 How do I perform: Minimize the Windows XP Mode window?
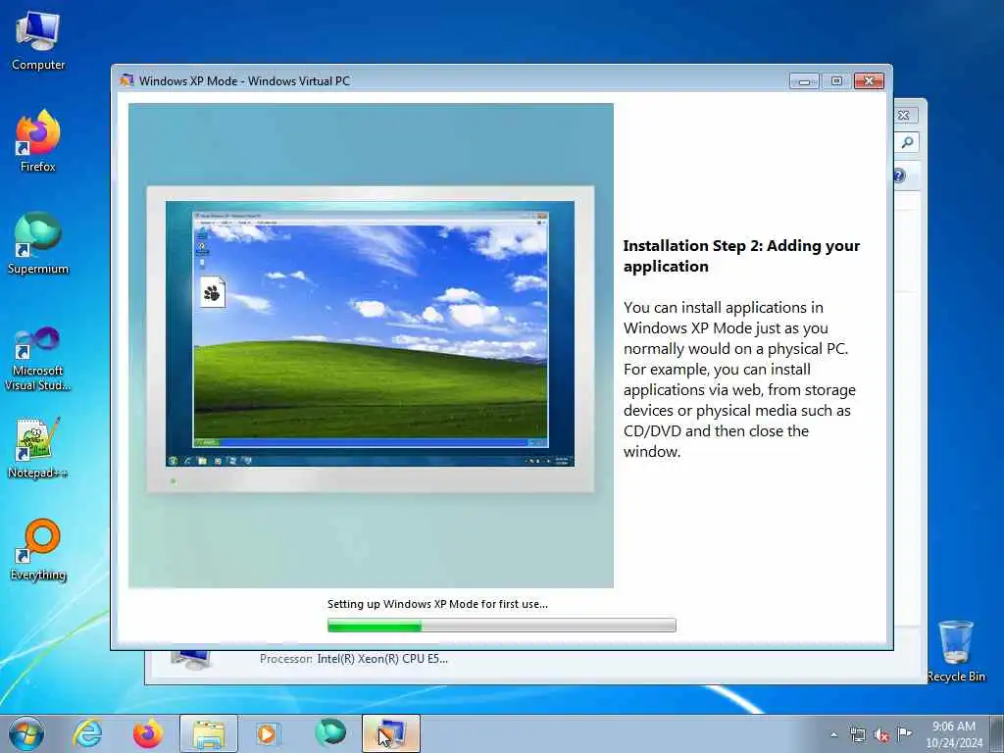click(x=804, y=81)
